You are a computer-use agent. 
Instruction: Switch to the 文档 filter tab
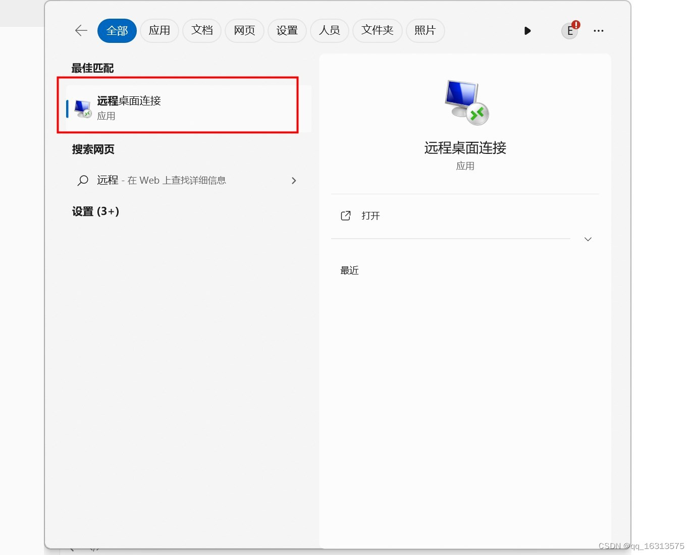[202, 31]
